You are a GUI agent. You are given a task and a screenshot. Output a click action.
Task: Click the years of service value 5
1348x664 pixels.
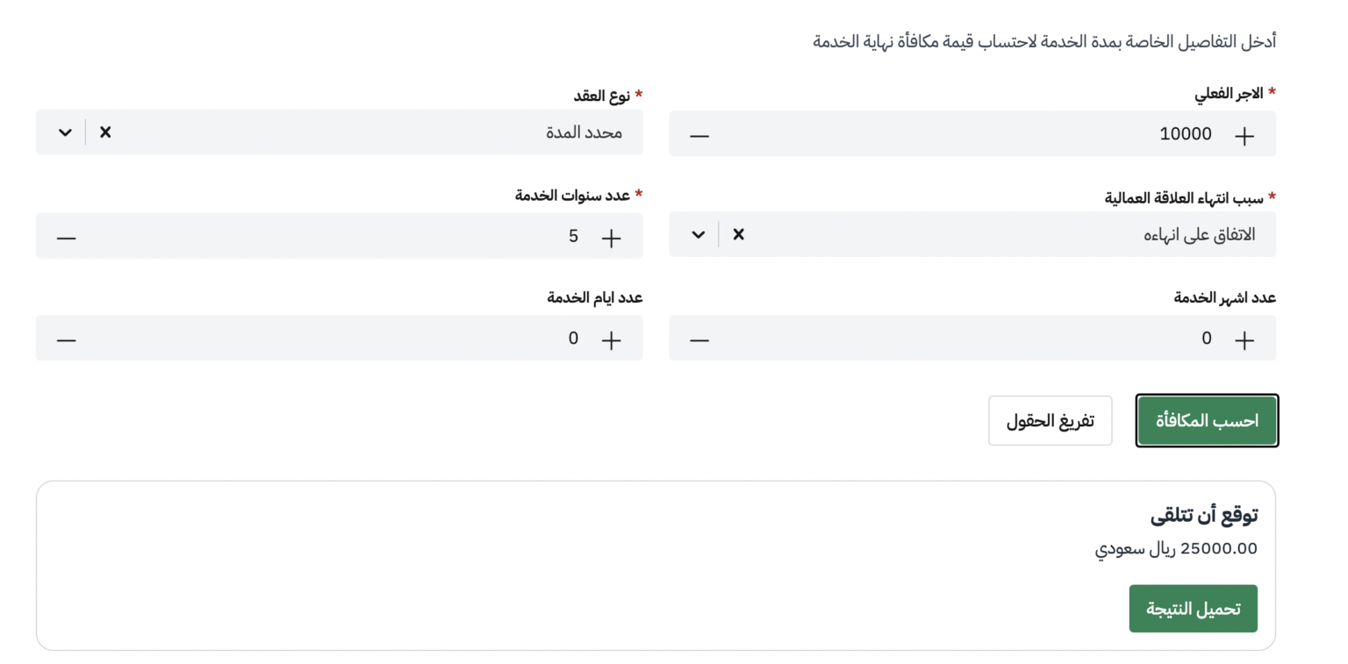pos(572,235)
